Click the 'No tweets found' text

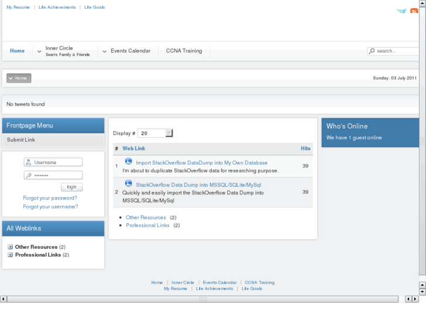[26, 104]
